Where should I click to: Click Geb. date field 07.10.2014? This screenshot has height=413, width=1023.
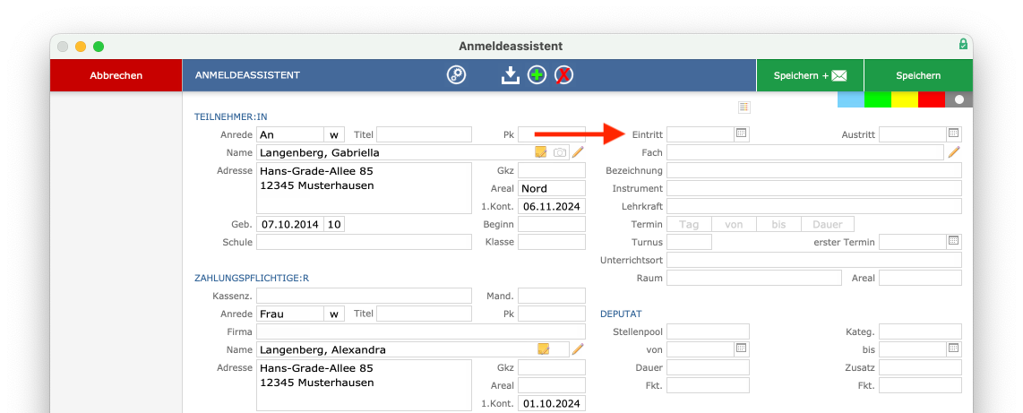290,225
